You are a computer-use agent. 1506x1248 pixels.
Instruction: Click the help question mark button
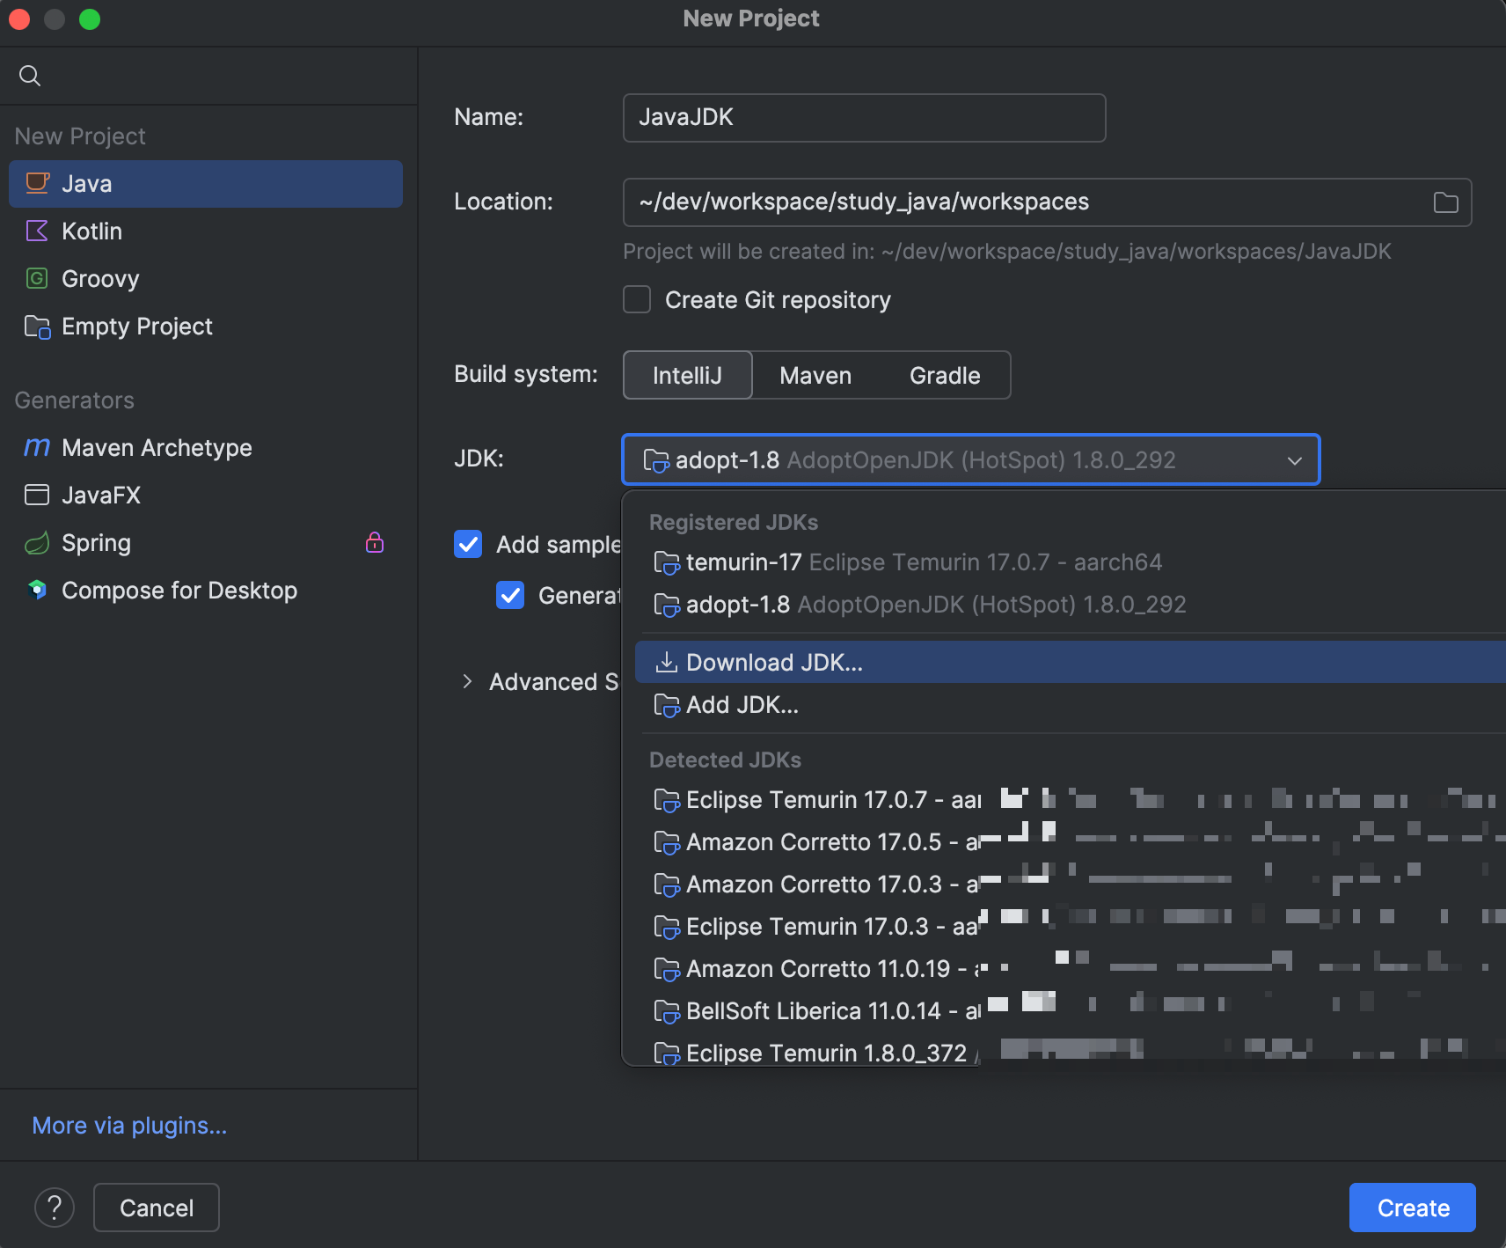(55, 1208)
